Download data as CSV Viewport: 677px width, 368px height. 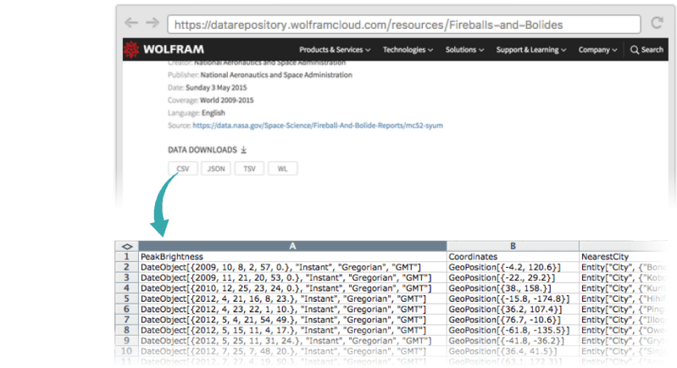tap(183, 169)
